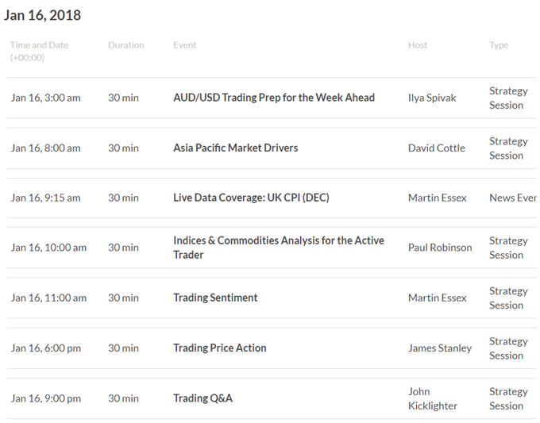540x423 pixels.
Task: Open the Trading Q&A webinar
Action: pyautogui.click(x=203, y=398)
